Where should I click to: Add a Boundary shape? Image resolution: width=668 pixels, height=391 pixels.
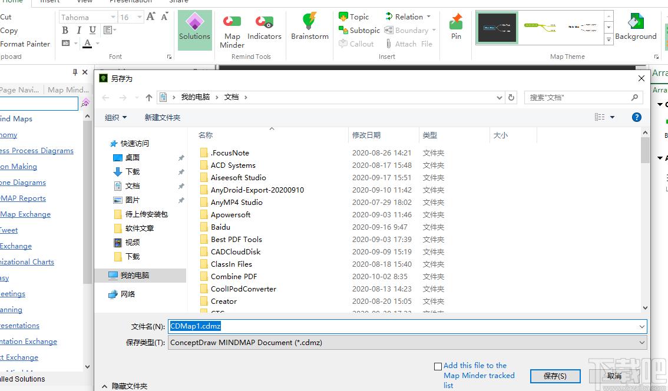(x=410, y=30)
